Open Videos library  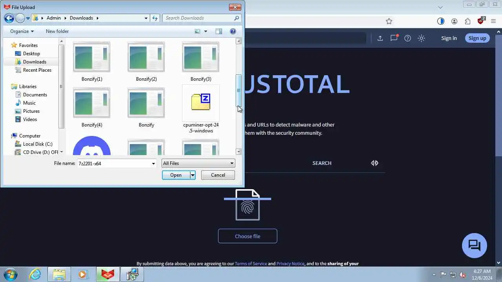coord(30,119)
